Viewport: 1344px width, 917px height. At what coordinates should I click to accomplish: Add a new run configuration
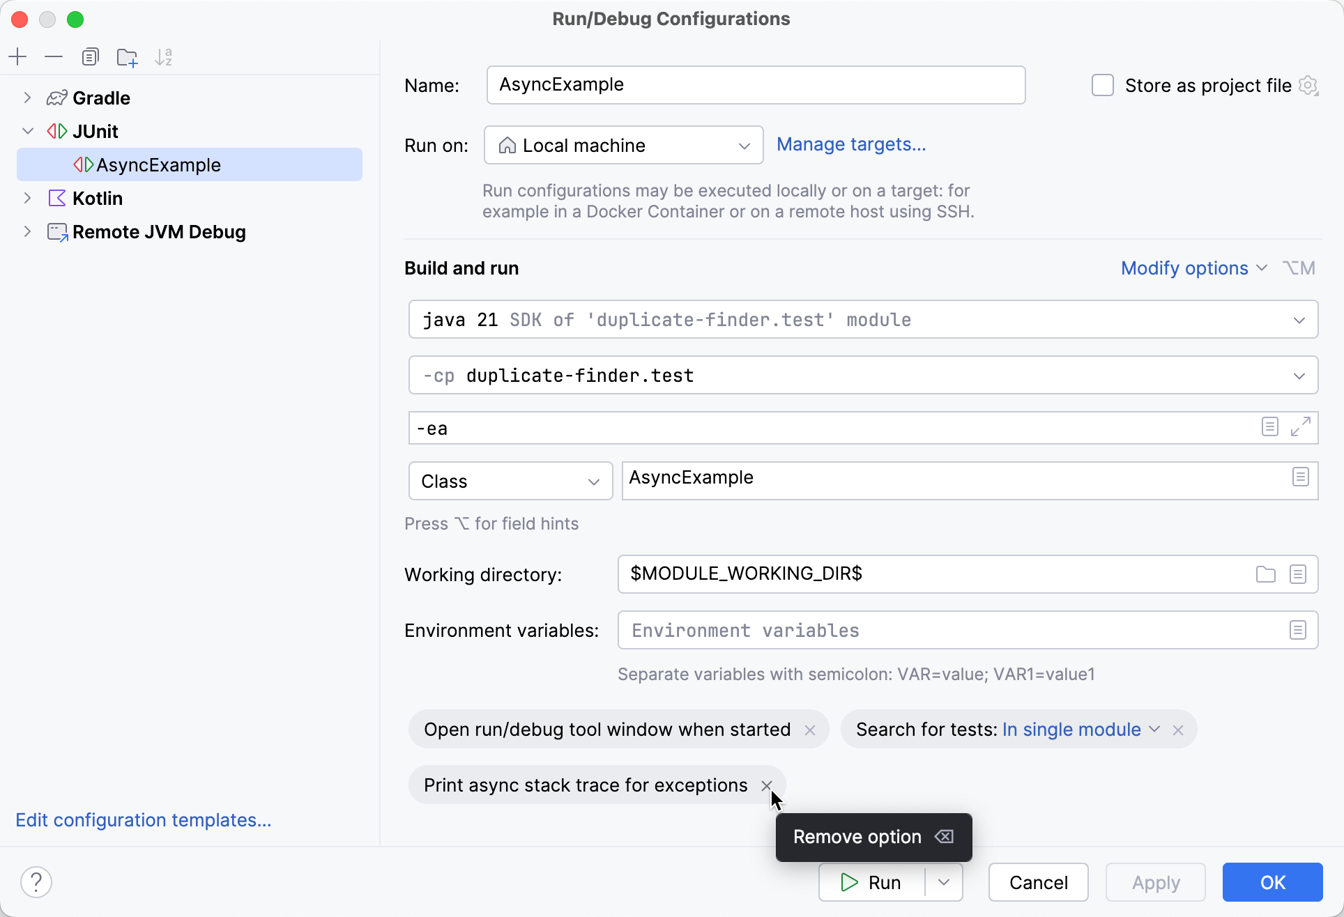17,56
